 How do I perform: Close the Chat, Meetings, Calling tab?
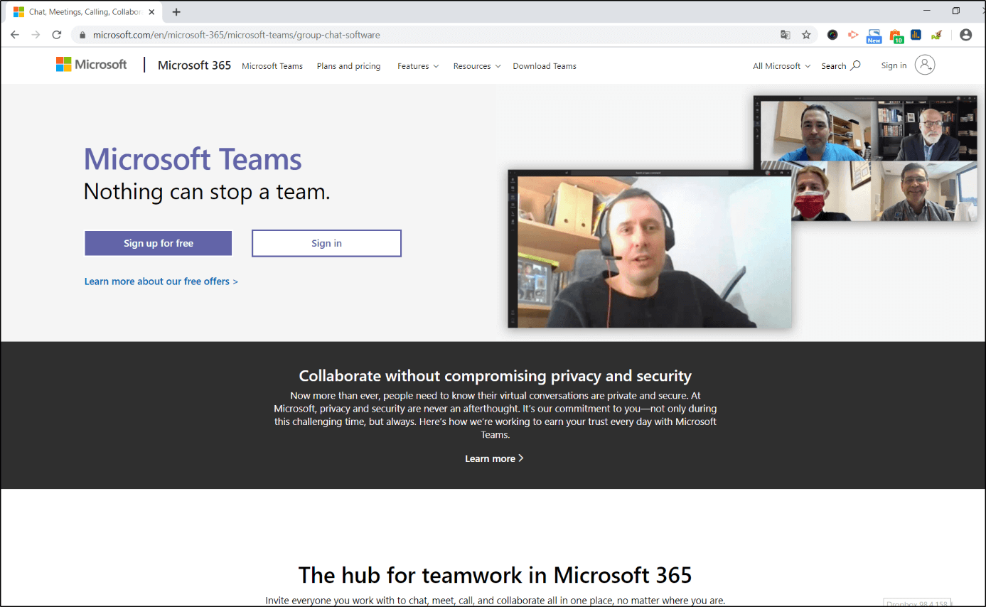click(151, 12)
